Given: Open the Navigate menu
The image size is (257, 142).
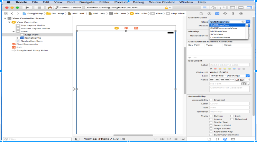Looking at the screenshot, I should point(87,2).
